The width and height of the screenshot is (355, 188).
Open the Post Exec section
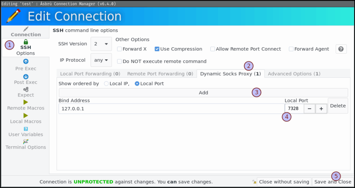26,79
